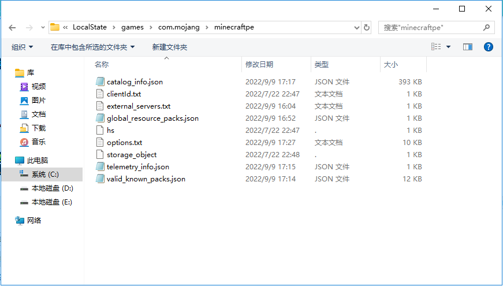Open recent locations dropdown arrow

(43, 28)
